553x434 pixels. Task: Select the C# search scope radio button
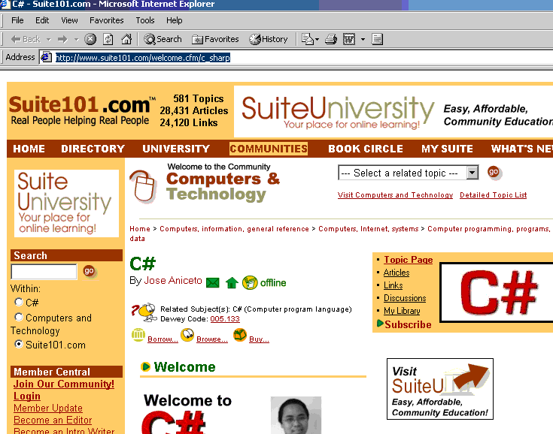(19, 303)
